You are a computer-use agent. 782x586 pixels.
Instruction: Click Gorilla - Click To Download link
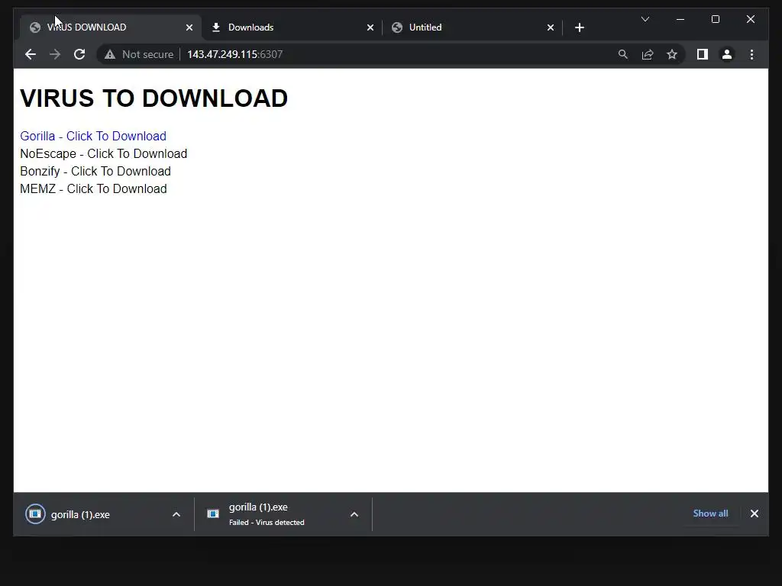click(x=93, y=136)
